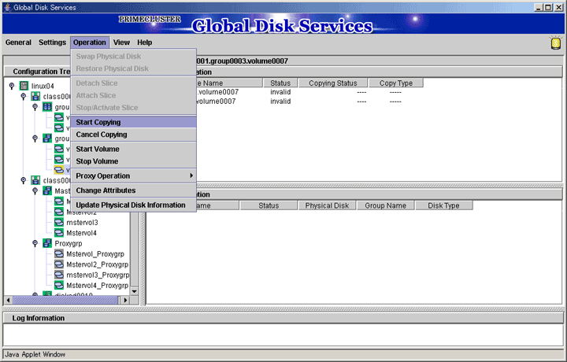Click the tree's horizontal scrollbar left arrow

pos(9,300)
